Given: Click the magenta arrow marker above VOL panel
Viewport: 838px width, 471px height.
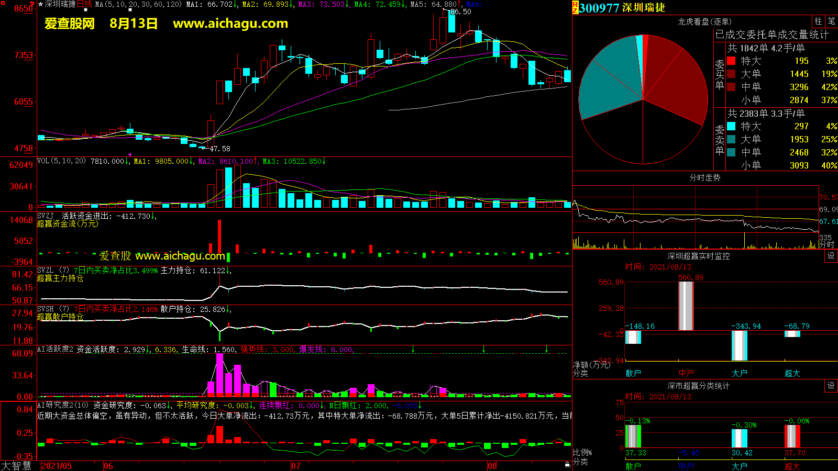Looking at the screenshot, I should [x=129, y=155].
